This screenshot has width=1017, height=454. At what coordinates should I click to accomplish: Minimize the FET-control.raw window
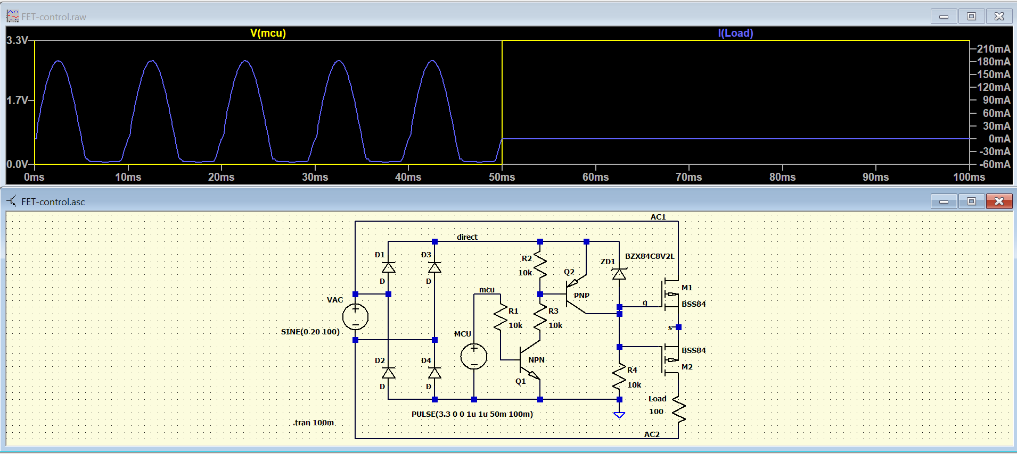pos(944,16)
